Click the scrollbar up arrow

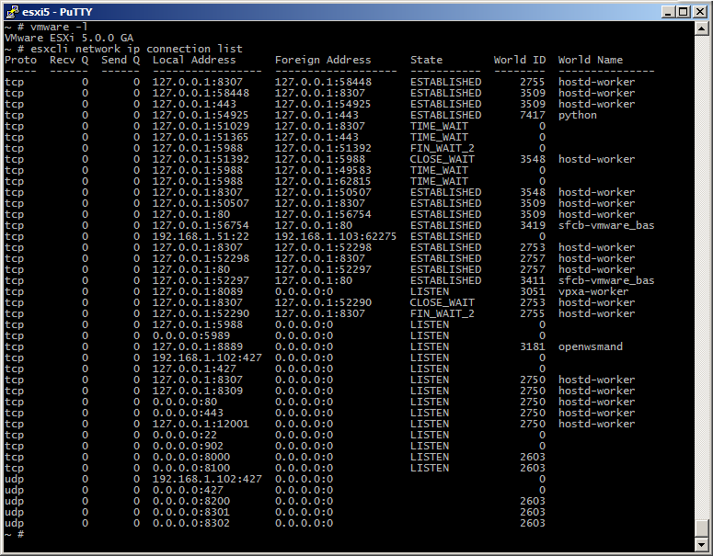click(702, 29)
